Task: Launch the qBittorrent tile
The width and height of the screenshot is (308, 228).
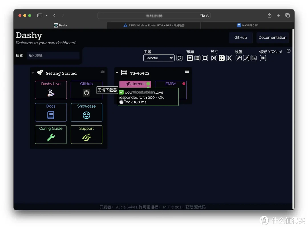Action: coord(135,84)
